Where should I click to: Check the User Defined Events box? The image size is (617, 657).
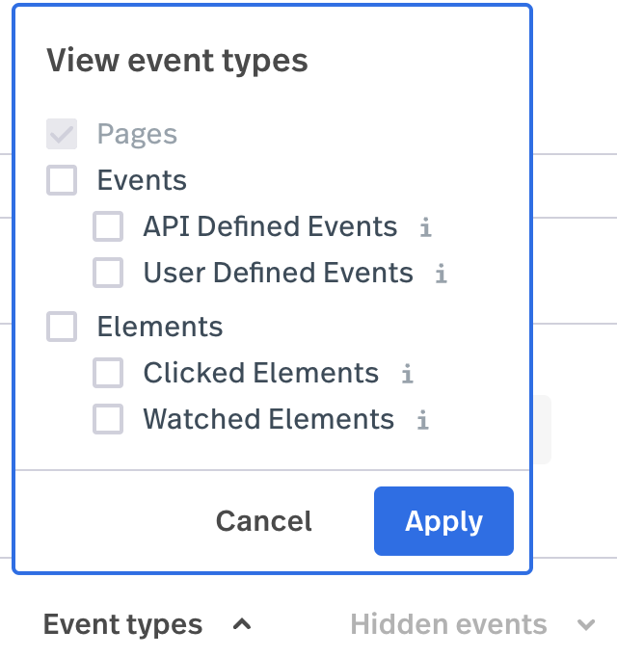click(108, 273)
